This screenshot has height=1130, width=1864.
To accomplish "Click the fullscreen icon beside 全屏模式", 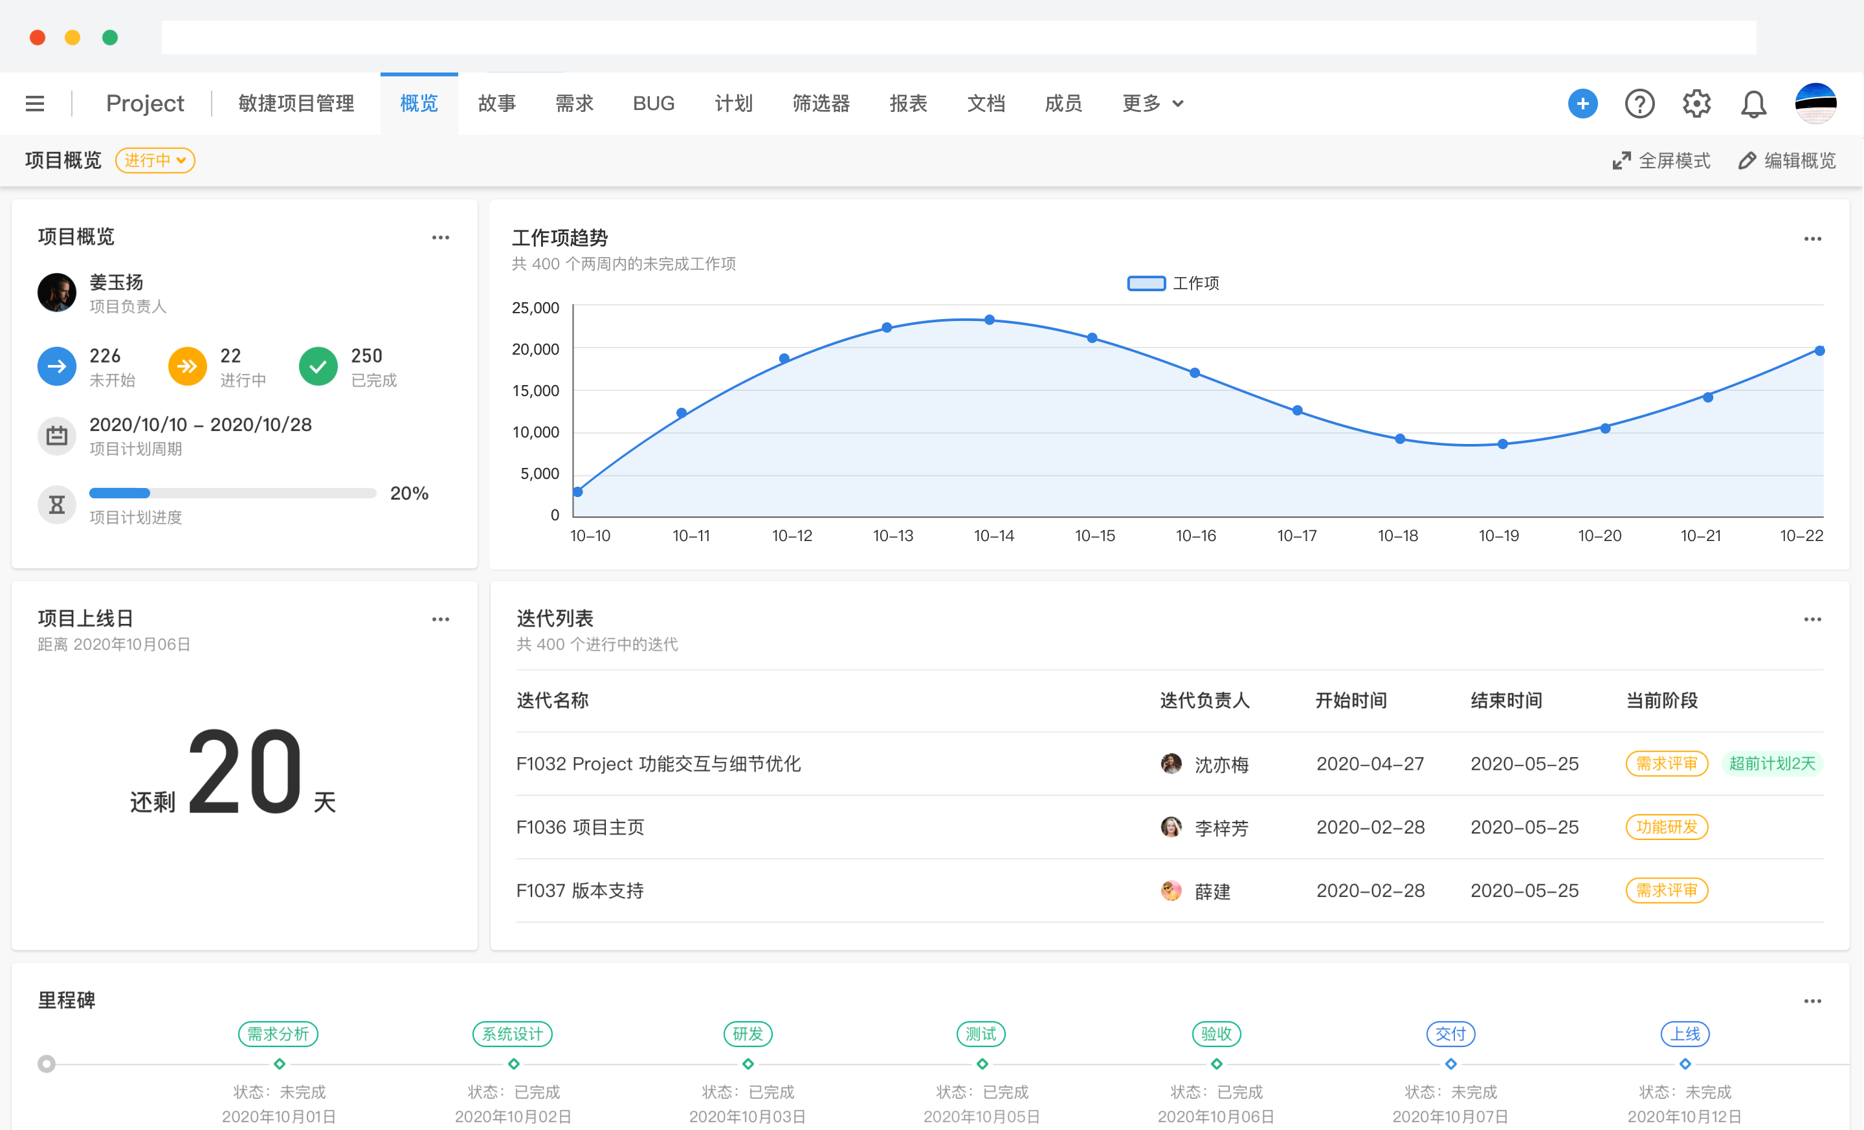I will (x=1622, y=161).
